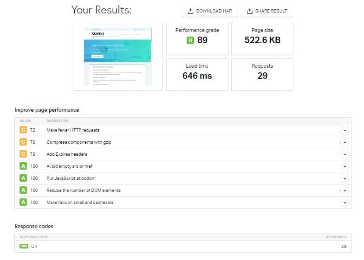Select the 'Avoid empty src or href' text
364x260 pixels.
(x=70, y=166)
